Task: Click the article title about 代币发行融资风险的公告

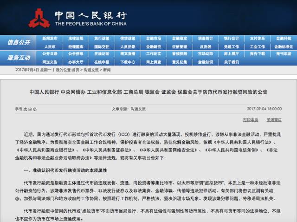Action: click(148, 92)
